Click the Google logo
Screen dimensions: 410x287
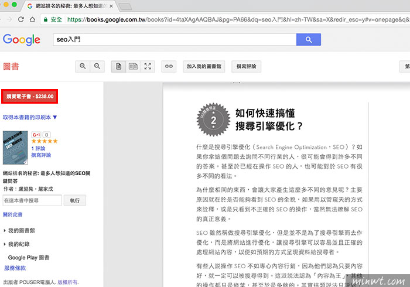coord(22,40)
